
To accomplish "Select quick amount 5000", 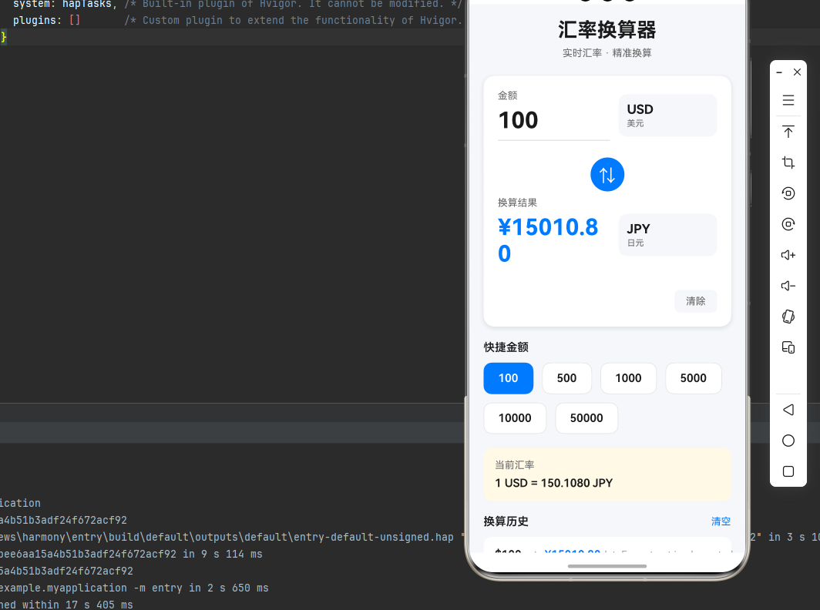I will coord(694,378).
